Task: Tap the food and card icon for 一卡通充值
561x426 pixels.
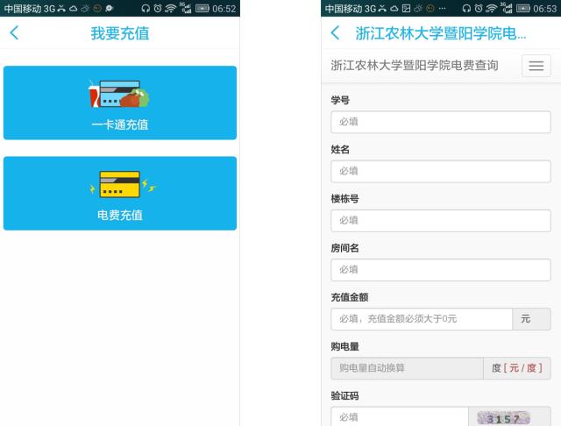Action: pyautogui.click(x=119, y=94)
